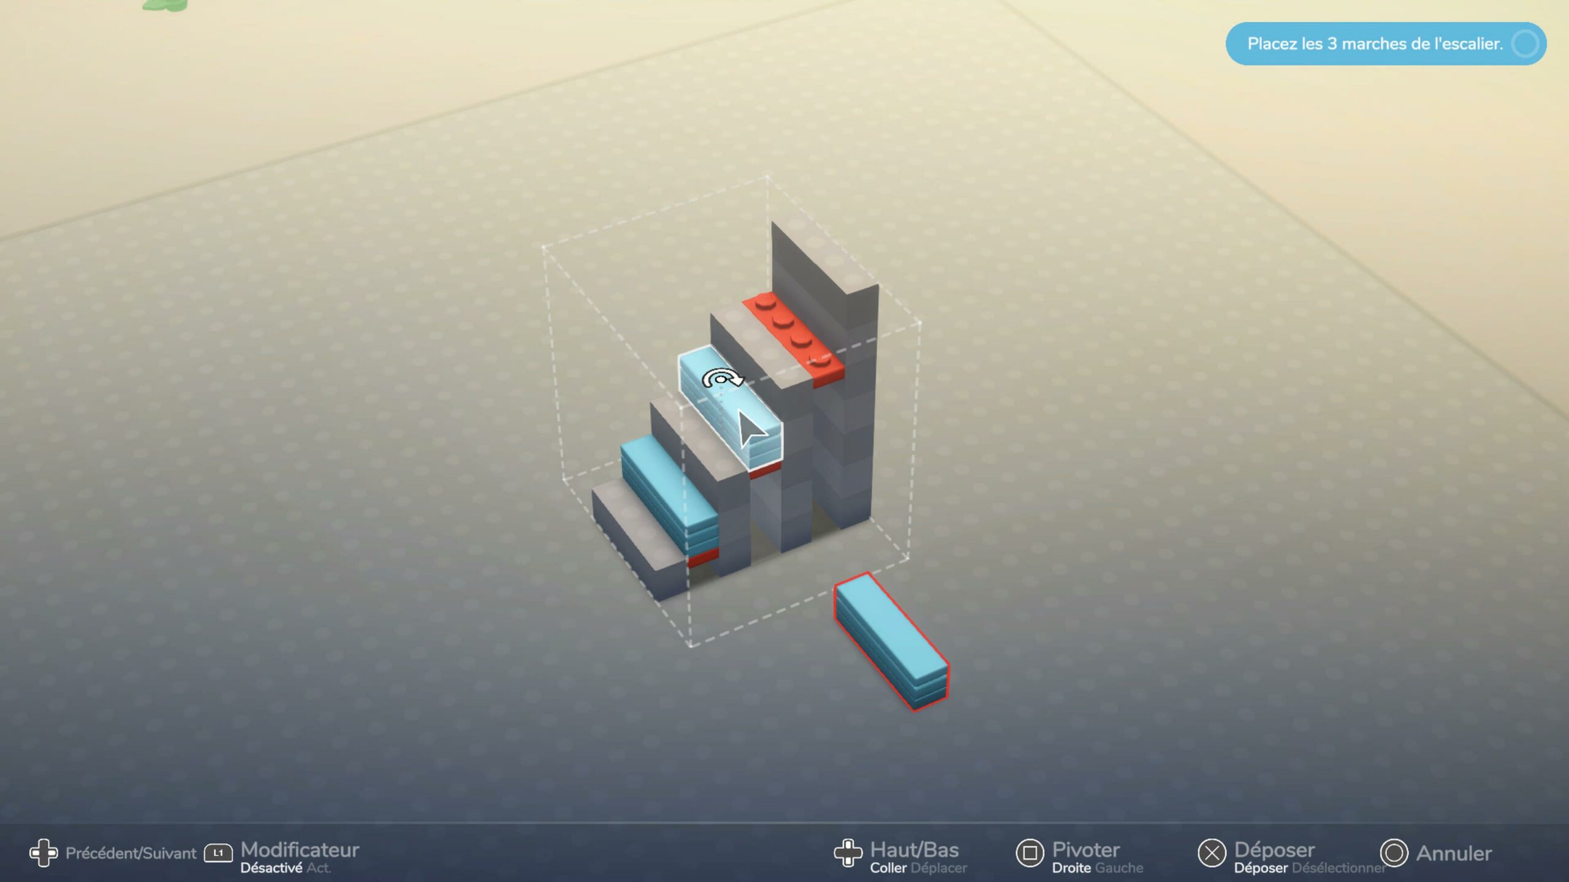This screenshot has width=1569, height=882.
Task: Click the D-pad icon beside Précédent/Suivant
Action: coord(44,853)
